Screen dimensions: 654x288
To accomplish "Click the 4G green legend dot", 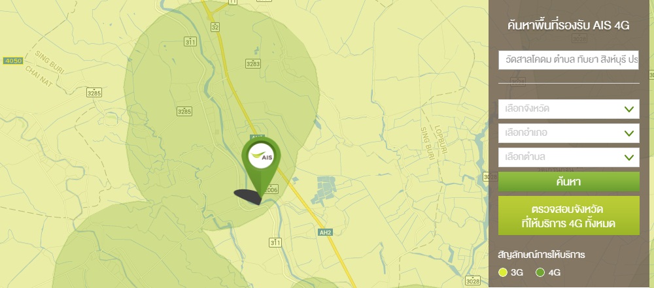I will [x=540, y=272].
